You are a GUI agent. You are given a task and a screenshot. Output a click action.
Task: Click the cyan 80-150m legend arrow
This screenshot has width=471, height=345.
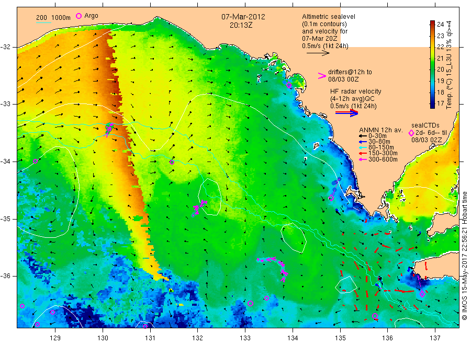tap(363, 147)
